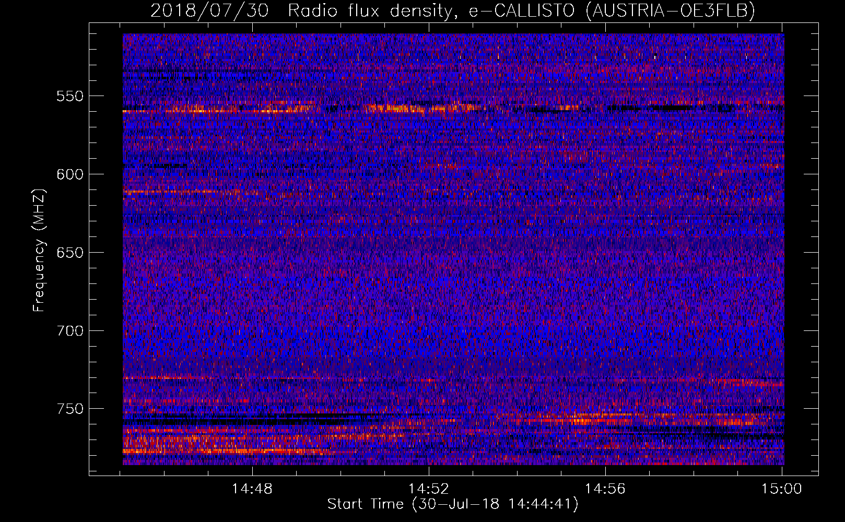The width and height of the screenshot is (845, 522).
Task: Click the 14:52 time tick label
Action: (429, 489)
